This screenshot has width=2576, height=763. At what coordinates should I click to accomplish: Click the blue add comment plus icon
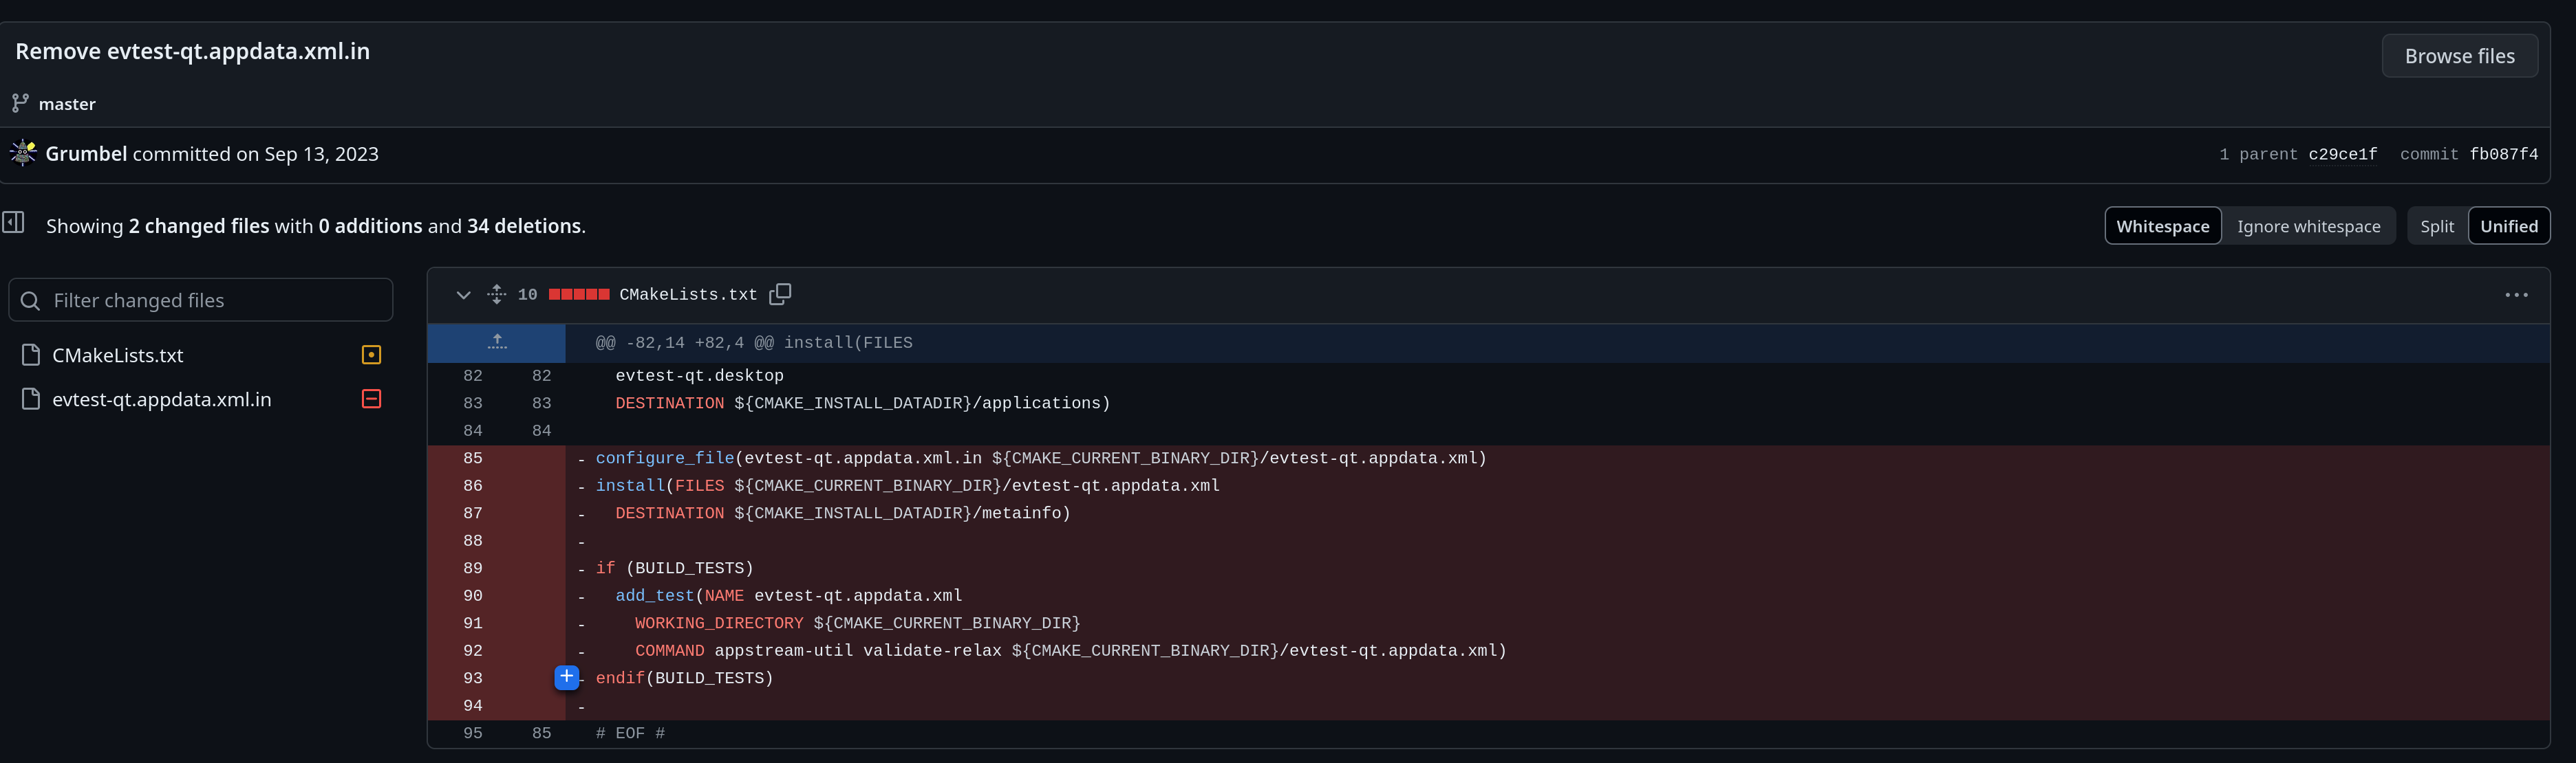pos(566,677)
